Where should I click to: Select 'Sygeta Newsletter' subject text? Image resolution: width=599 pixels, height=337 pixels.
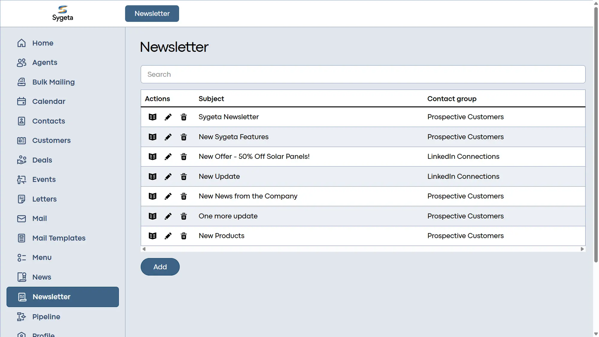[x=229, y=117]
